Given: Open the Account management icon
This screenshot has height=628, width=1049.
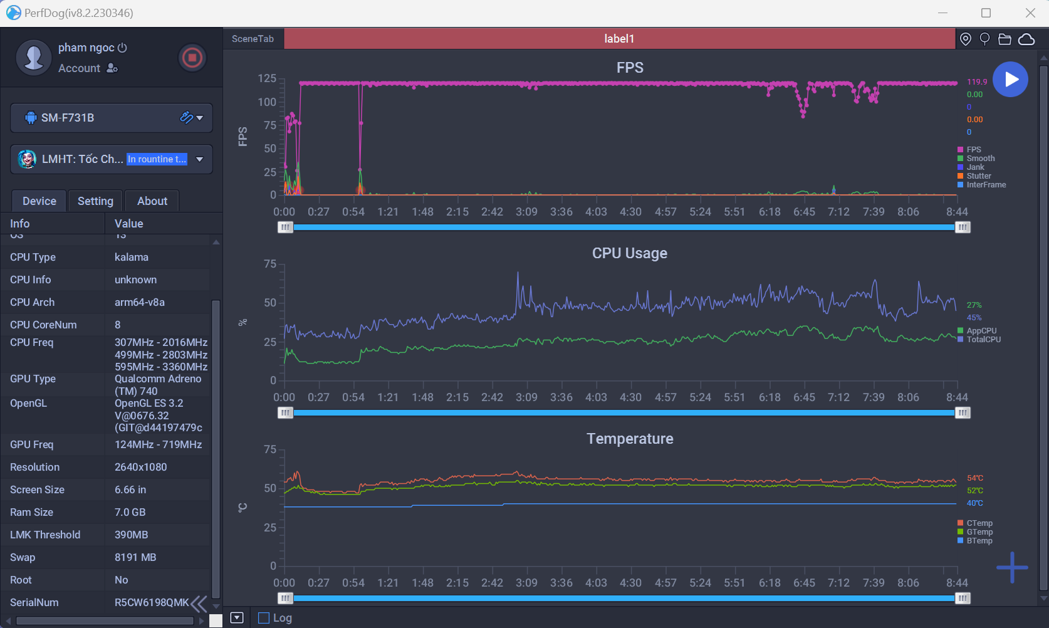Looking at the screenshot, I should coord(112,68).
